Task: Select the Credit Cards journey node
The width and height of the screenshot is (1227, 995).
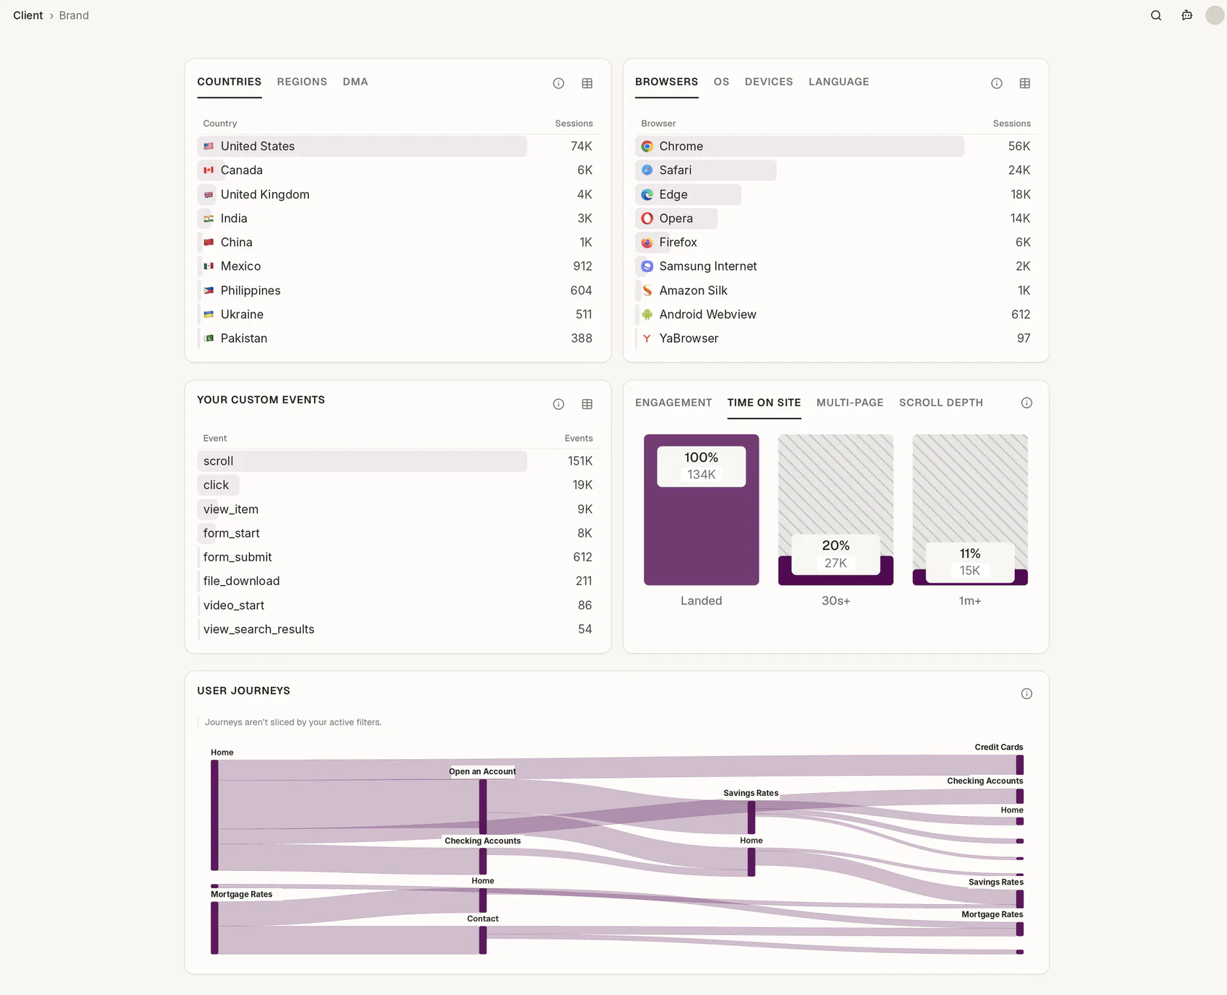Action: (x=1020, y=765)
